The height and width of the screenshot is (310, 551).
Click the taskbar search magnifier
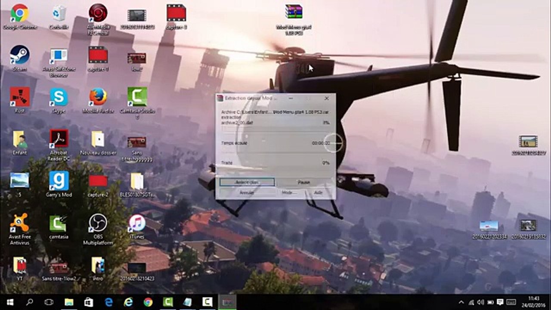click(x=30, y=302)
